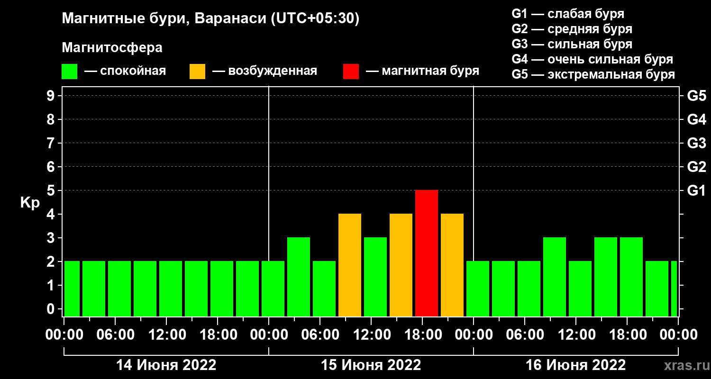The width and height of the screenshot is (711, 379).
Task: Click the 'G2 — средняя буря' legend line
Action: [x=572, y=29]
